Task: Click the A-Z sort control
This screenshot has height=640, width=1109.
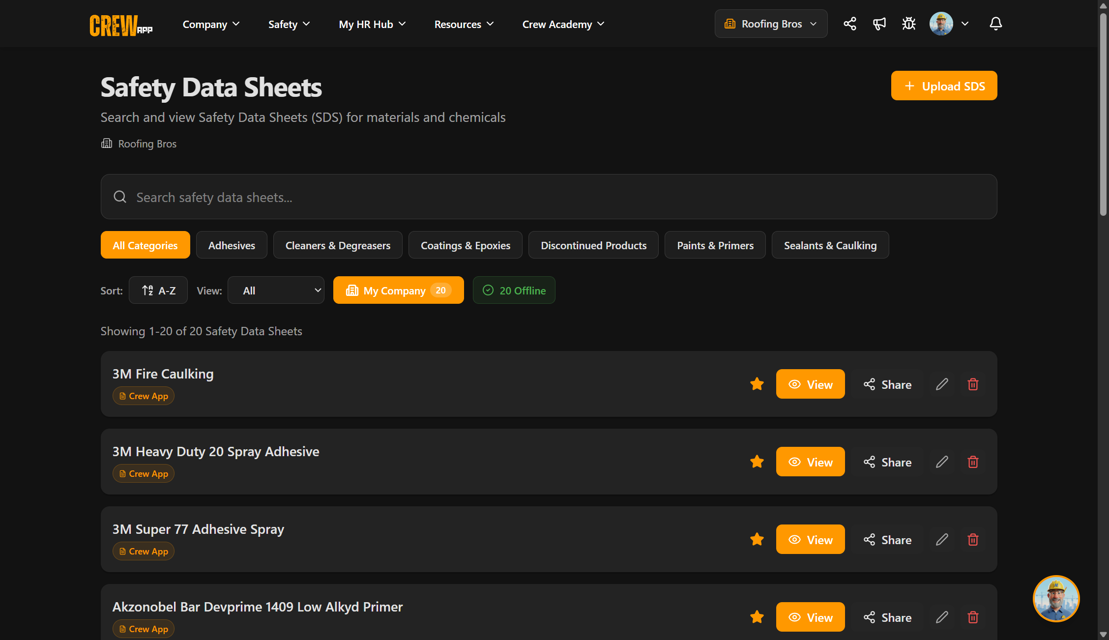Action: click(x=158, y=290)
